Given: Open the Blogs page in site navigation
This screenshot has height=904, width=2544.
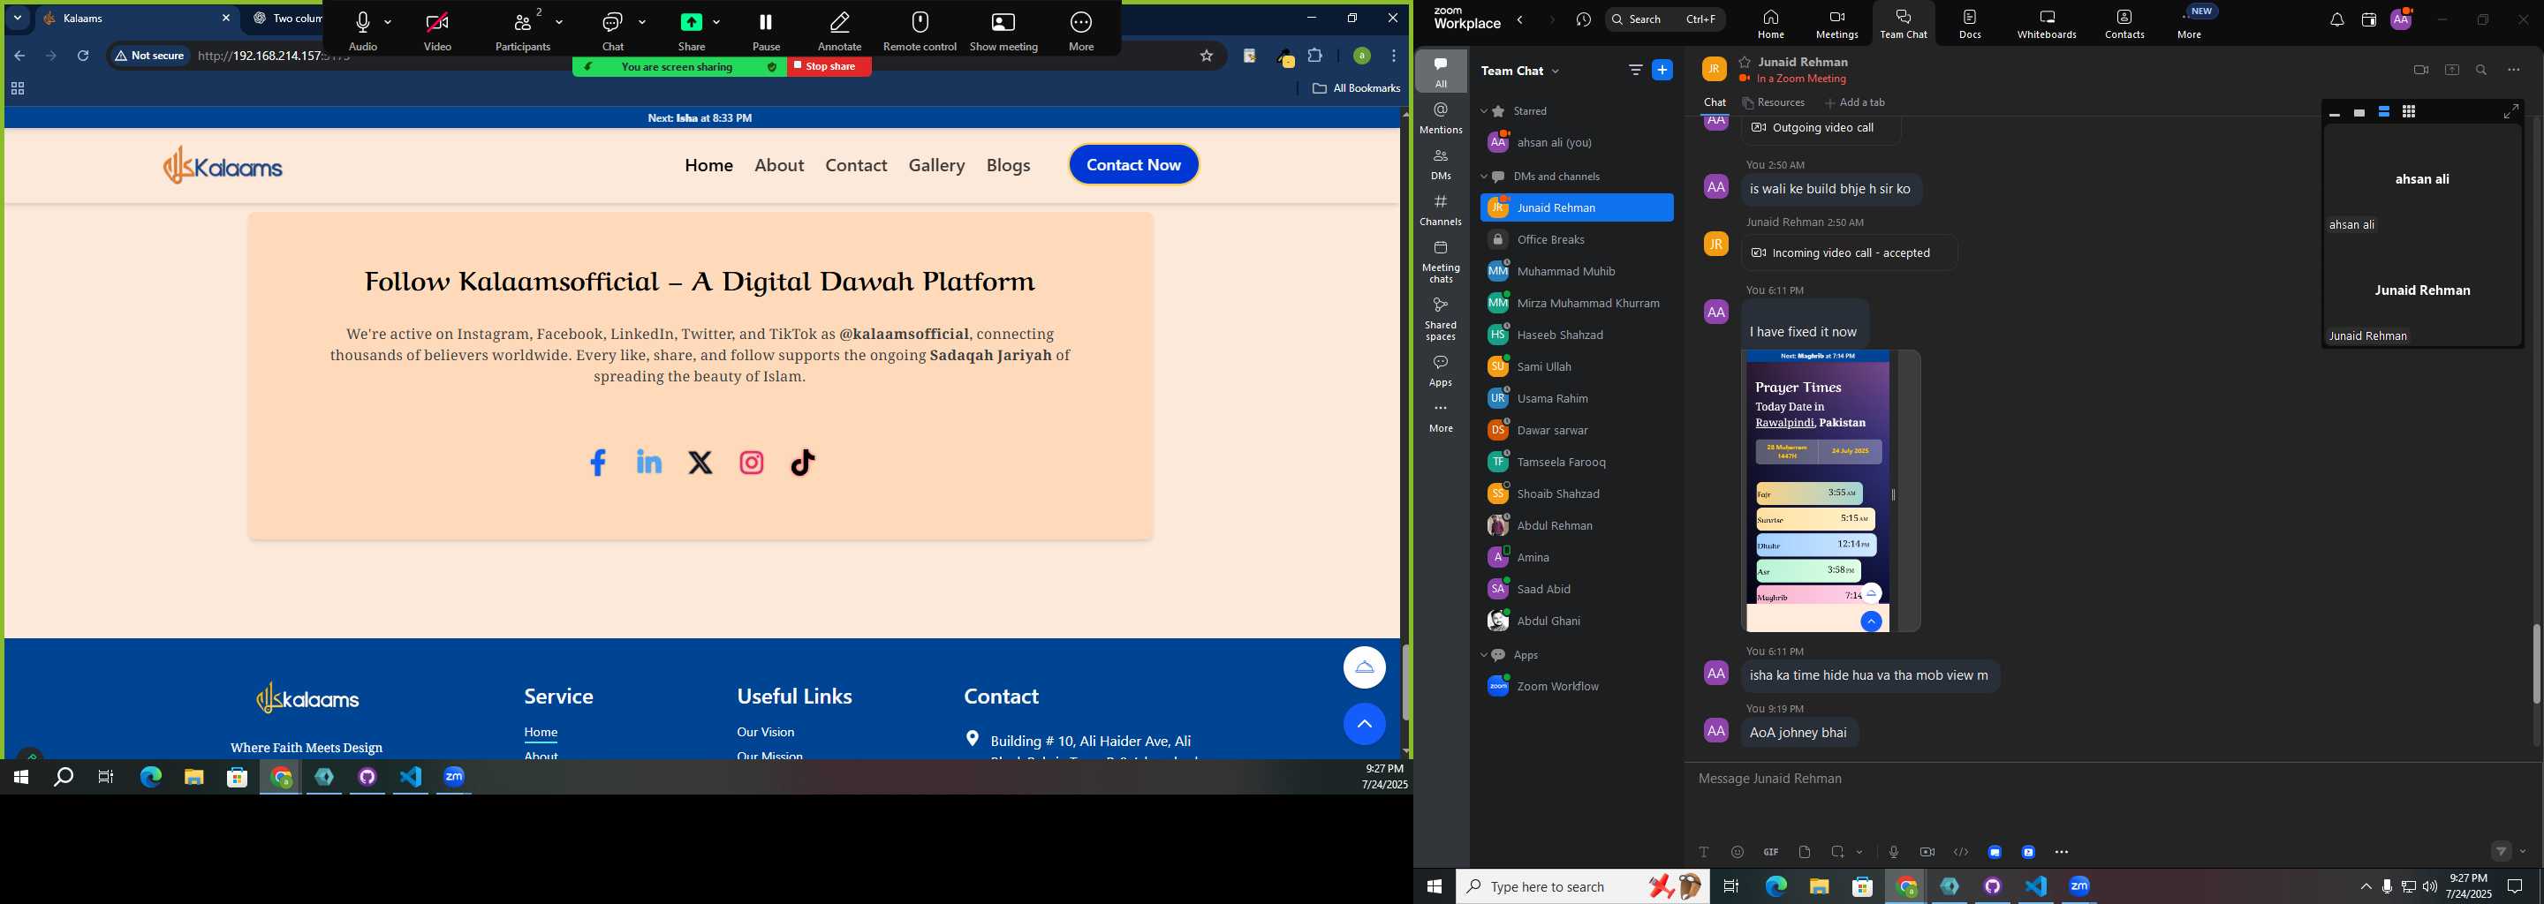Looking at the screenshot, I should (x=1008, y=165).
